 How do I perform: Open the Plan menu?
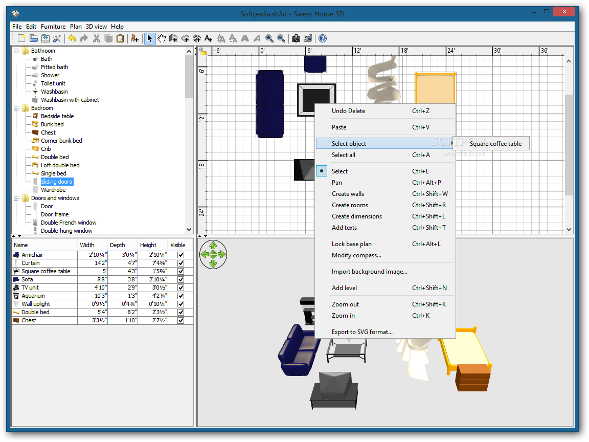coord(76,26)
